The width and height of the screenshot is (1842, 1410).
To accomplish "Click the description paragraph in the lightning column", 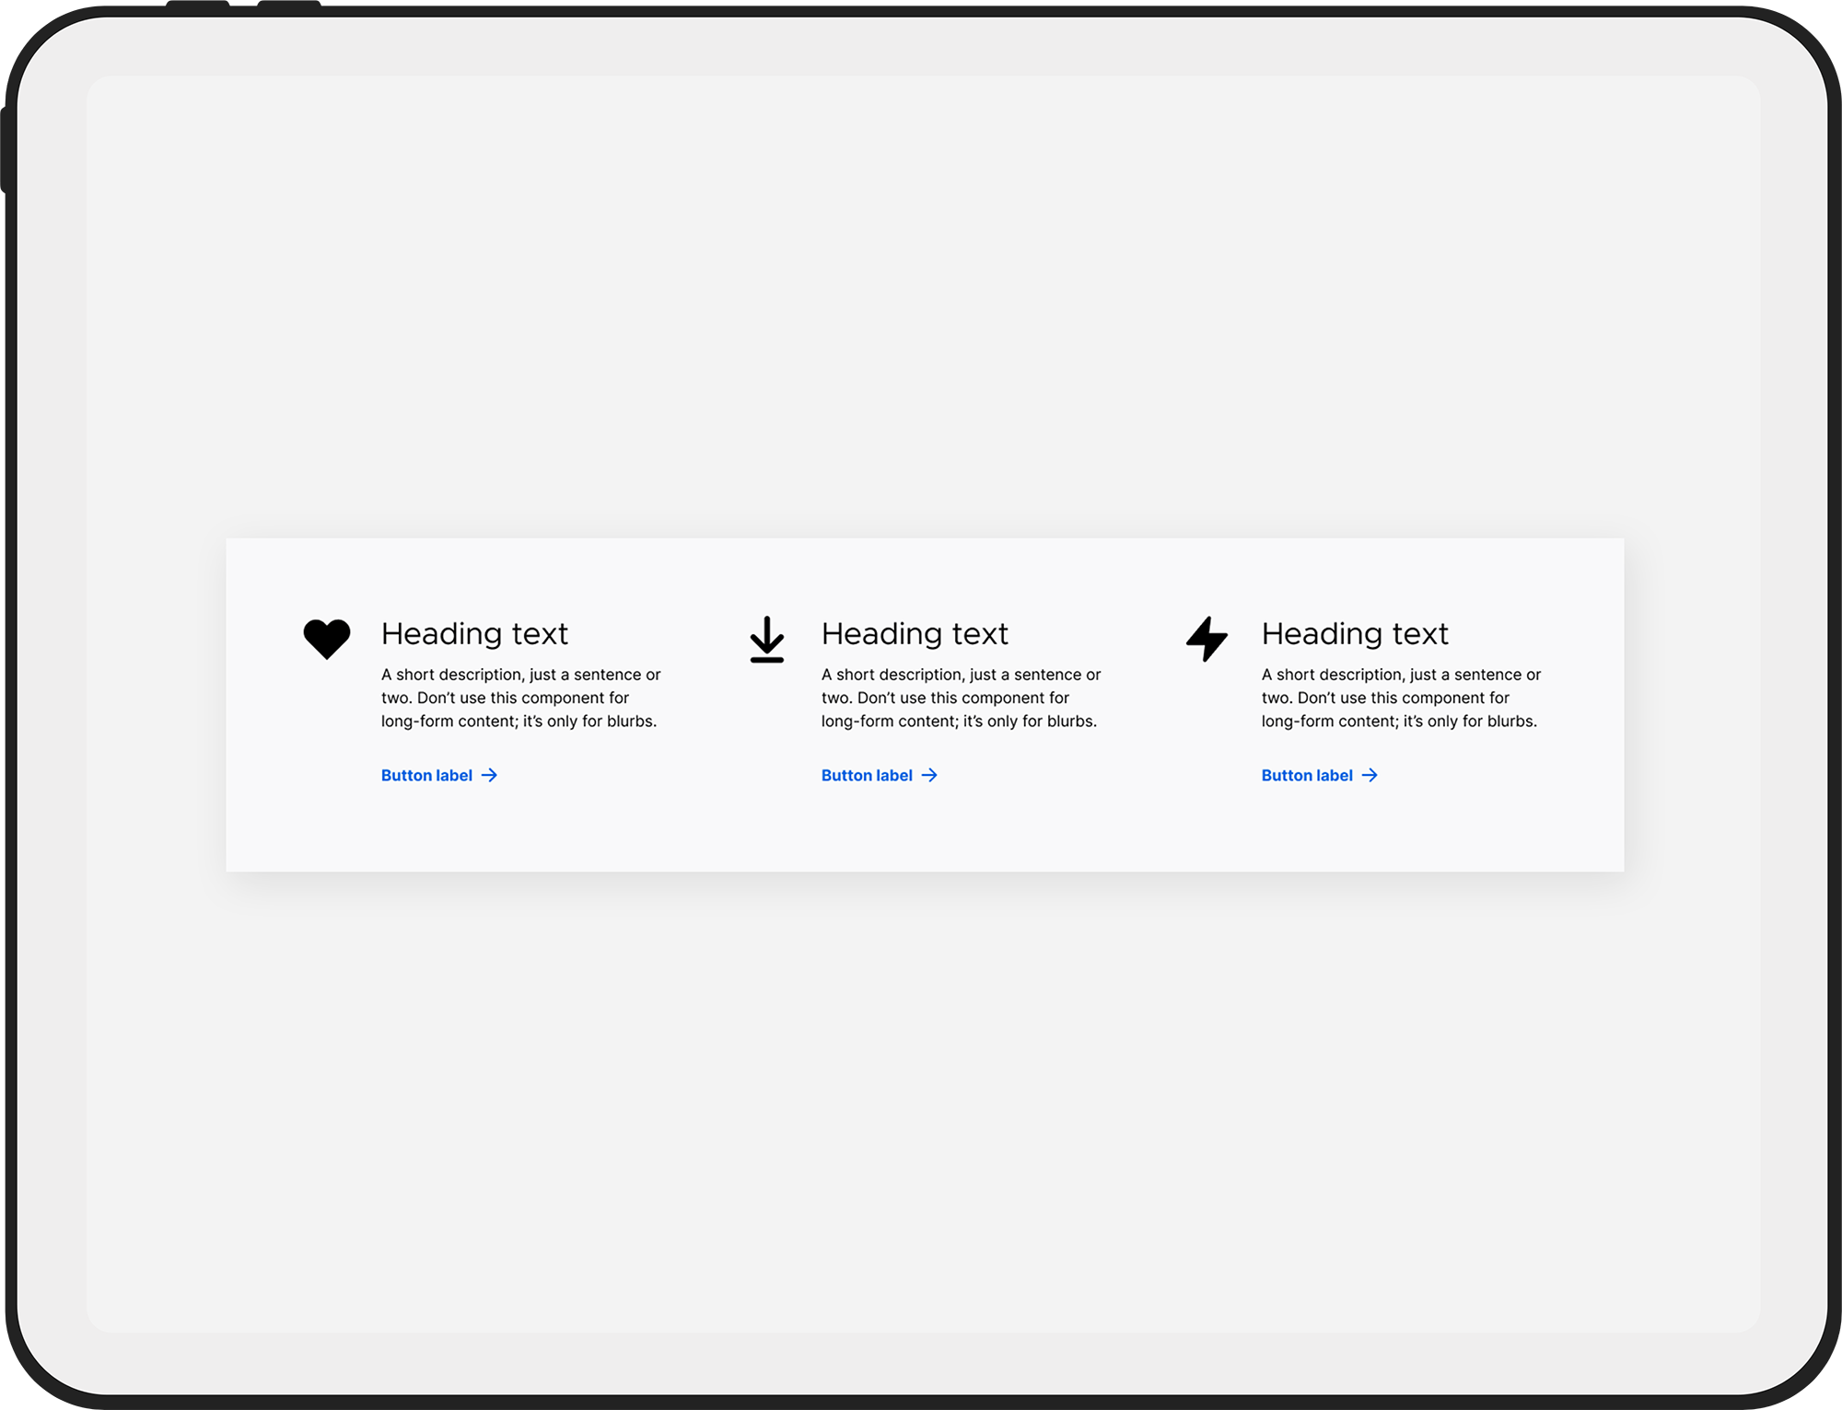I will click(1402, 698).
